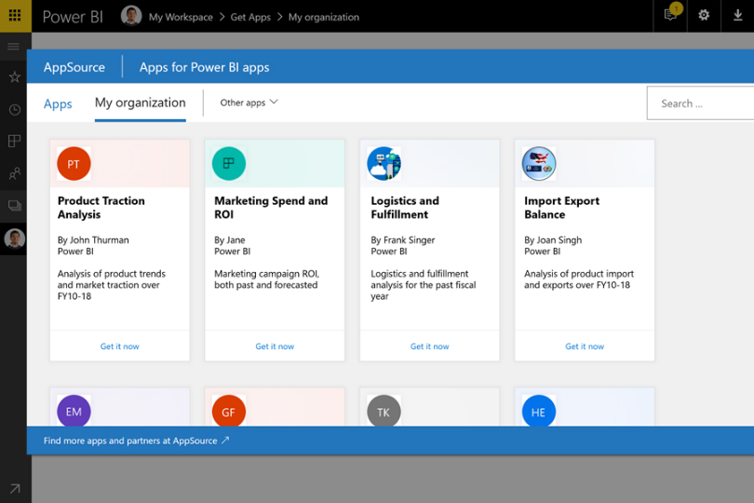Click the AppSource header link
The height and width of the screenshot is (503, 754).
(x=74, y=67)
